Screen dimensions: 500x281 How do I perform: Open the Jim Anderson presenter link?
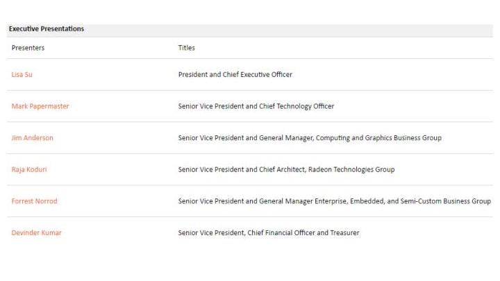pyautogui.click(x=32, y=138)
